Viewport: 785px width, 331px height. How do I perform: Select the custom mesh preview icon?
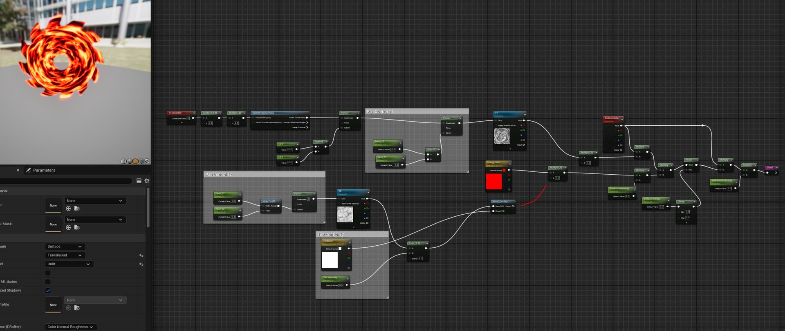point(147,161)
